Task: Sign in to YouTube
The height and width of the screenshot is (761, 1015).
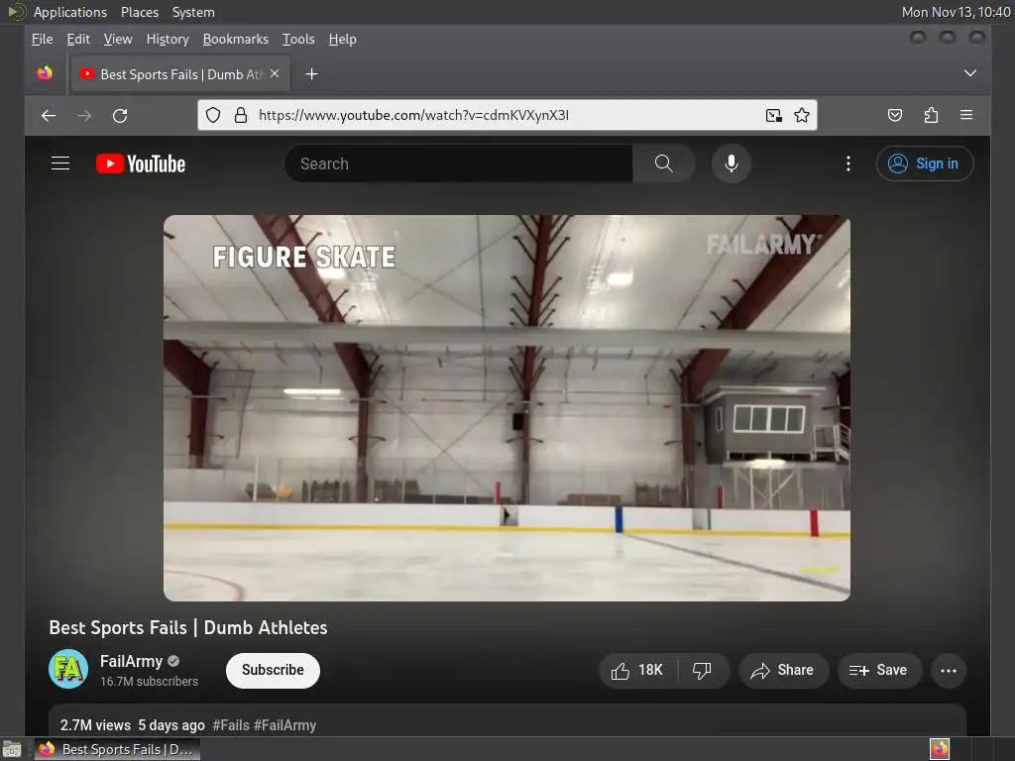Action: coord(925,163)
